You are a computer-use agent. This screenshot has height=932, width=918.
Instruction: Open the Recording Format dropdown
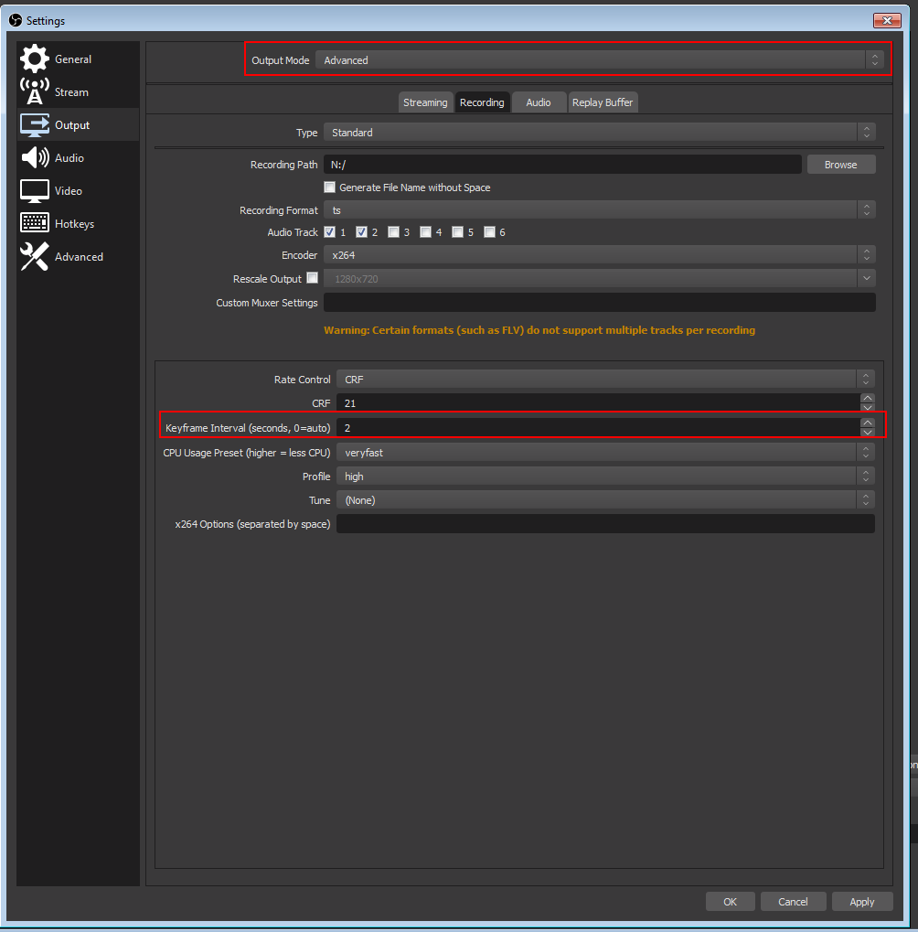point(599,209)
